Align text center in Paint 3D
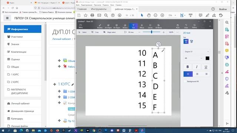Image resolution: width=237 pixels, height=133 pixels. click(x=197, y=74)
